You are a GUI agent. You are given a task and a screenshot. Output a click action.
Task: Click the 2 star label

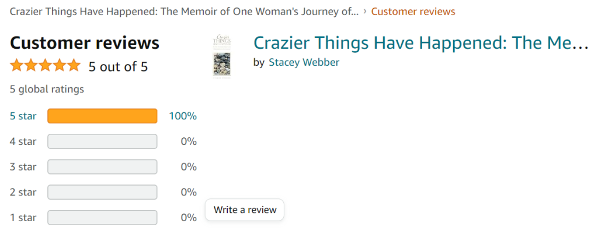pyautogui.click(x=23, y=192)
